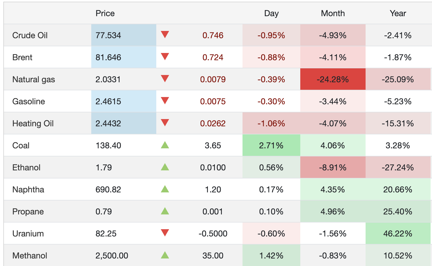The height and width of the screenshot is (266, 432).
Task: Click Ethanol day change 0.56%
Action: click(x=271, y=168)
